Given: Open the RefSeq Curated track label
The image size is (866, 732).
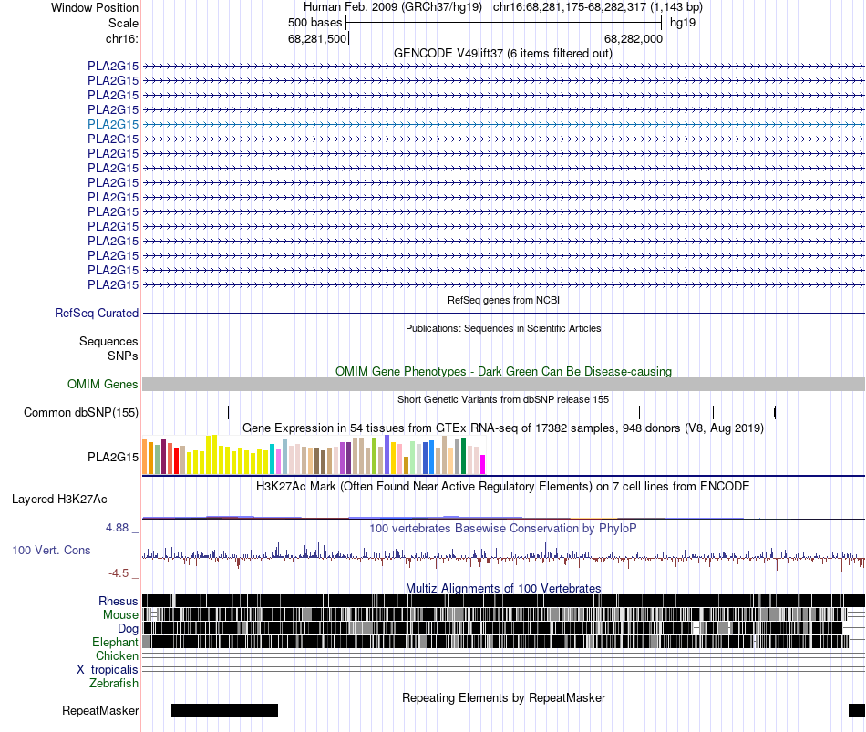Looking at the screenshot, I should [96, 314].
